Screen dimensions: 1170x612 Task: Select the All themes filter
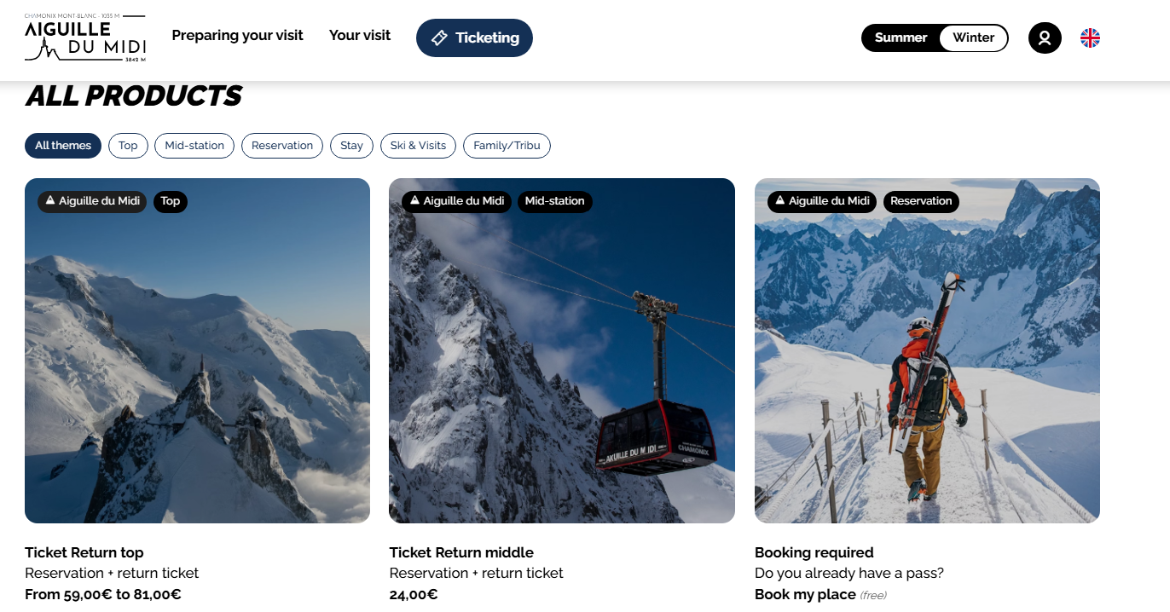tap(63, 146)
